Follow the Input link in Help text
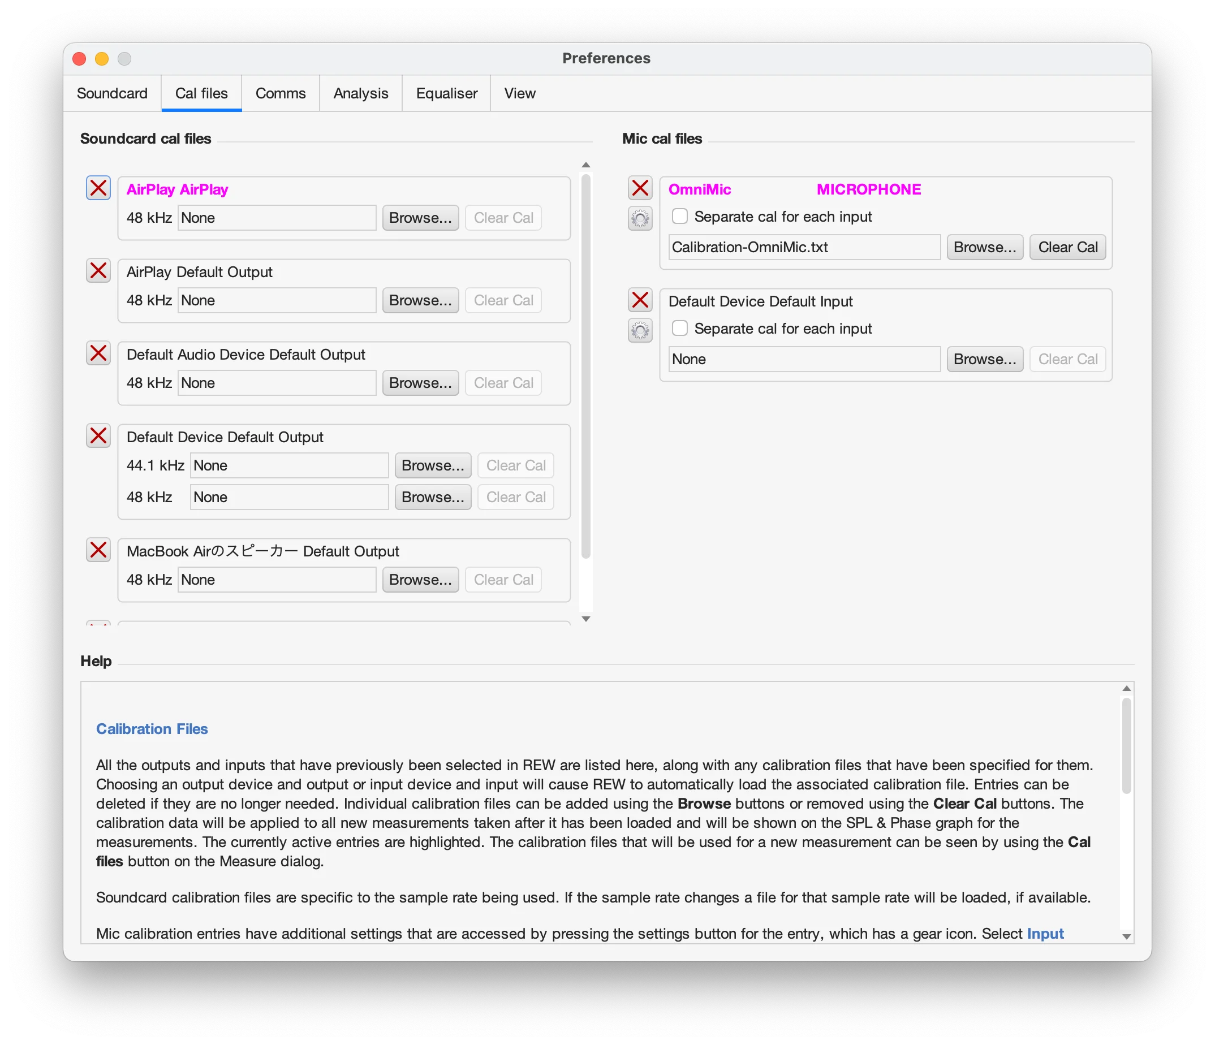The width and height of the screenshot is (1215, 1045). click(x=1044, y=934)
